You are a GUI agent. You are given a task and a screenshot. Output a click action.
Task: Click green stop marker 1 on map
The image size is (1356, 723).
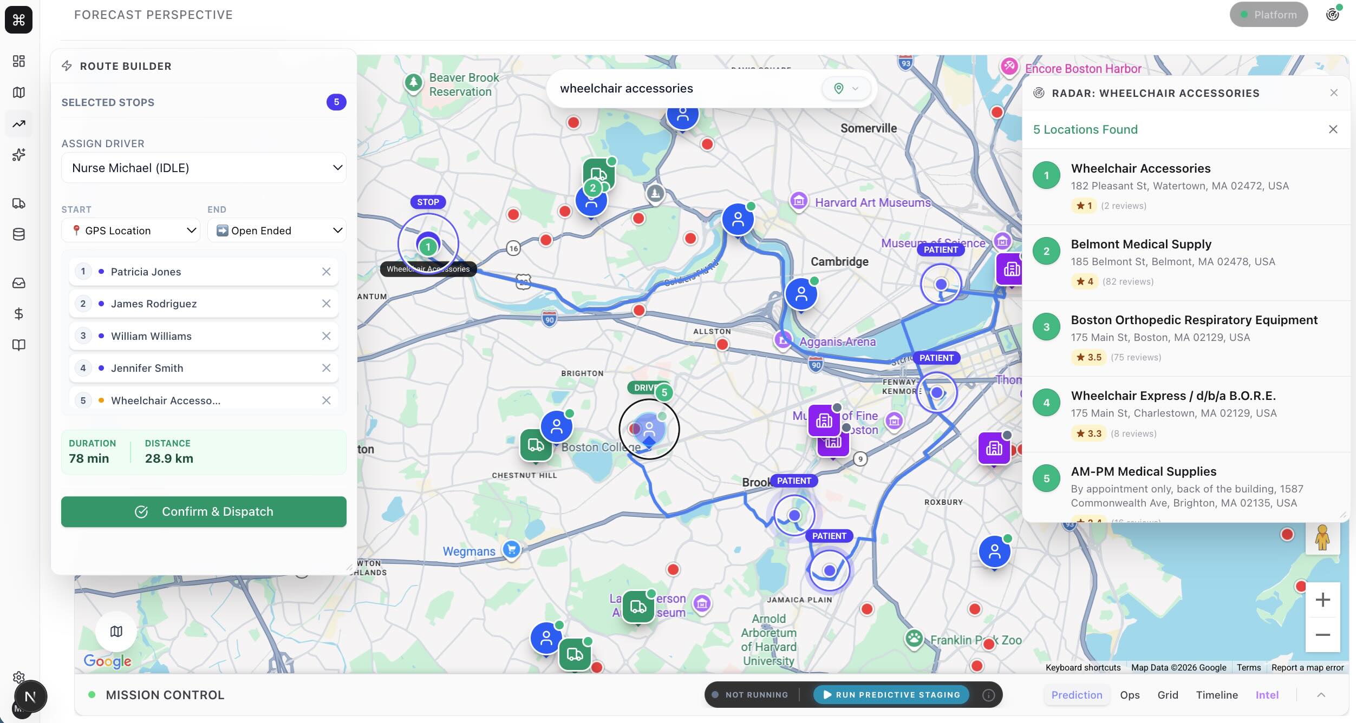[428, 247]
